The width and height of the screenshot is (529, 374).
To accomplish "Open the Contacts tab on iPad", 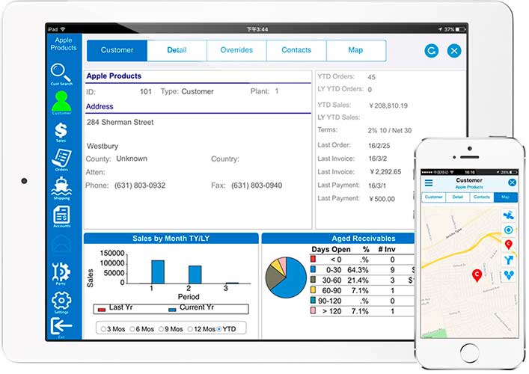I will pyautogui.click(x=296, y=50).
